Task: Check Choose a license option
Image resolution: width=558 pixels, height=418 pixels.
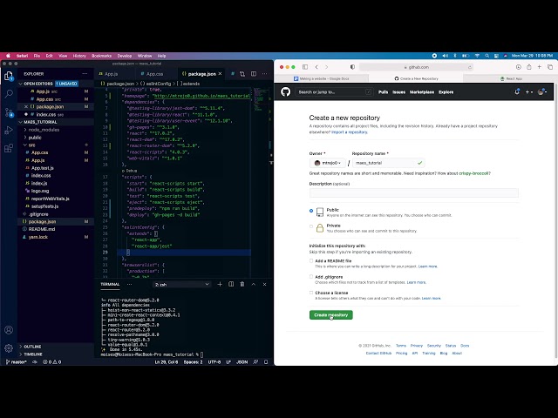Action: pyautogui.click(x=311, y=293)
